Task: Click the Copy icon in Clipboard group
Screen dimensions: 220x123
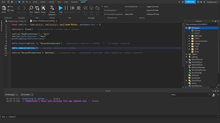Action: [x=9, y=10]
